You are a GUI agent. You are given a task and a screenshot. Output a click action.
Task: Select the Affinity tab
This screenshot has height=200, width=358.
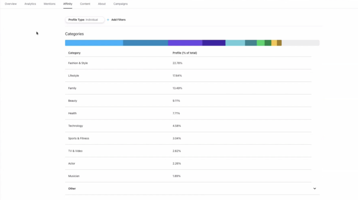tap(68, 4)
